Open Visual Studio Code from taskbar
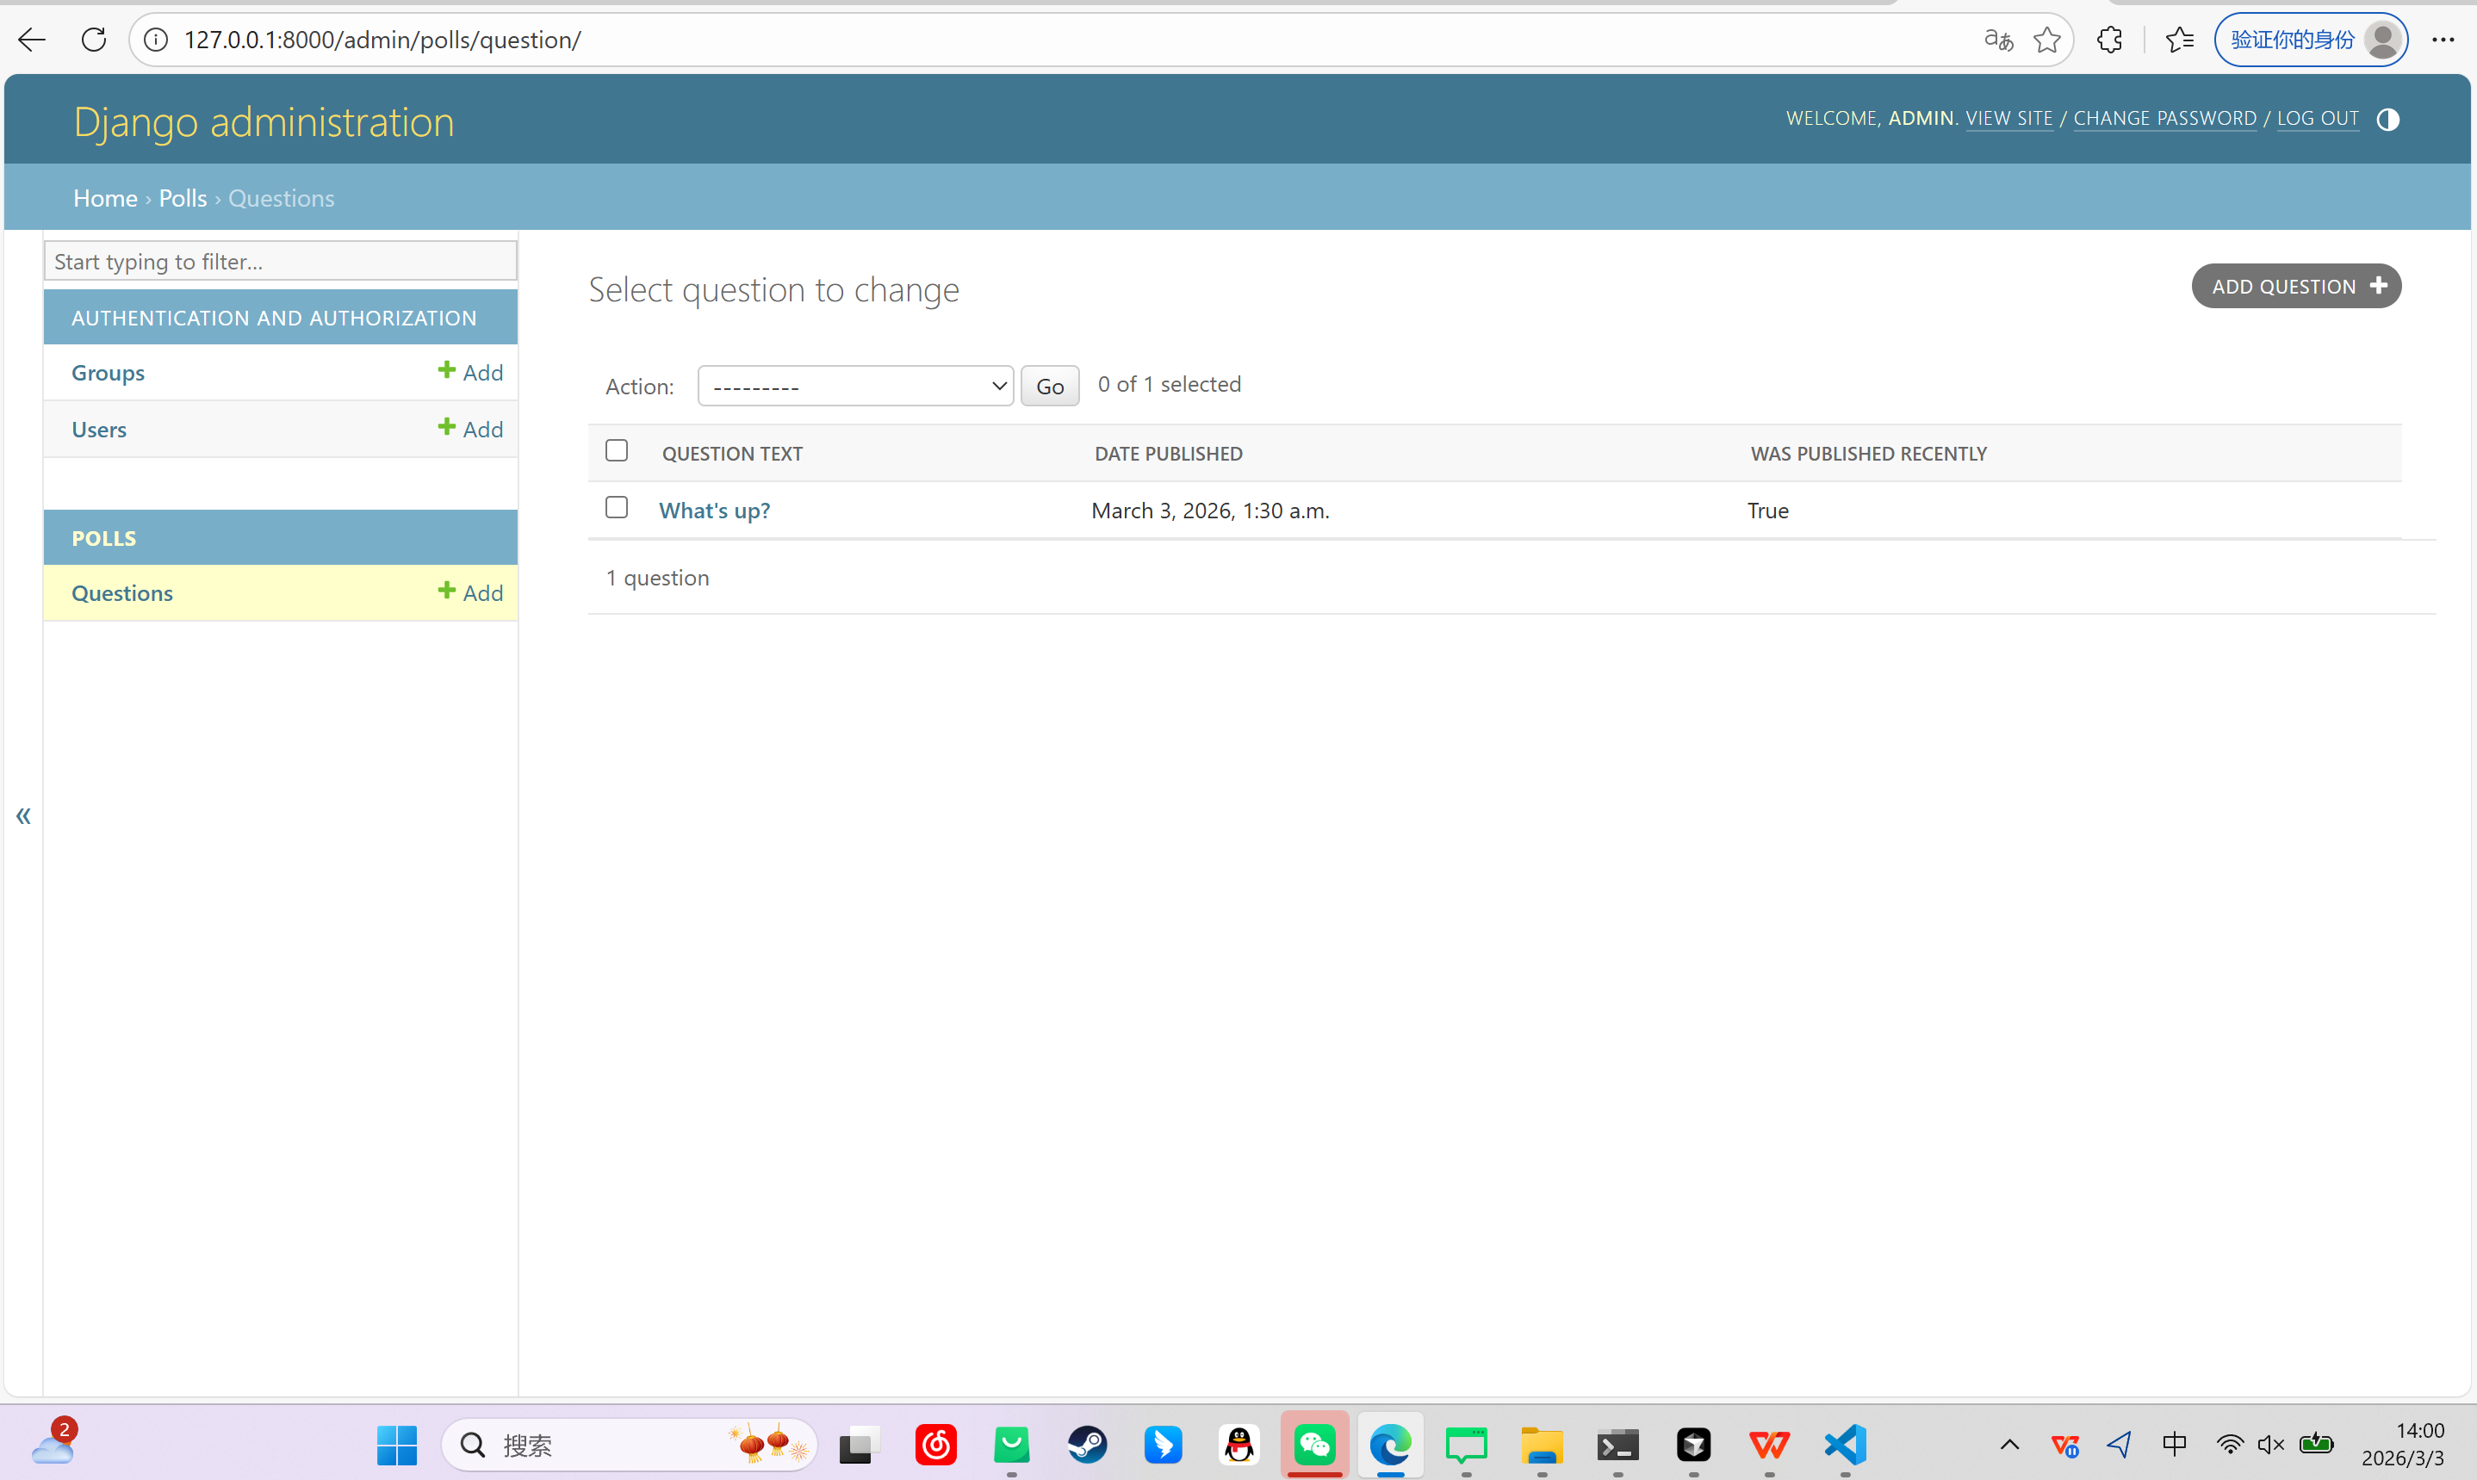 1846,1444
